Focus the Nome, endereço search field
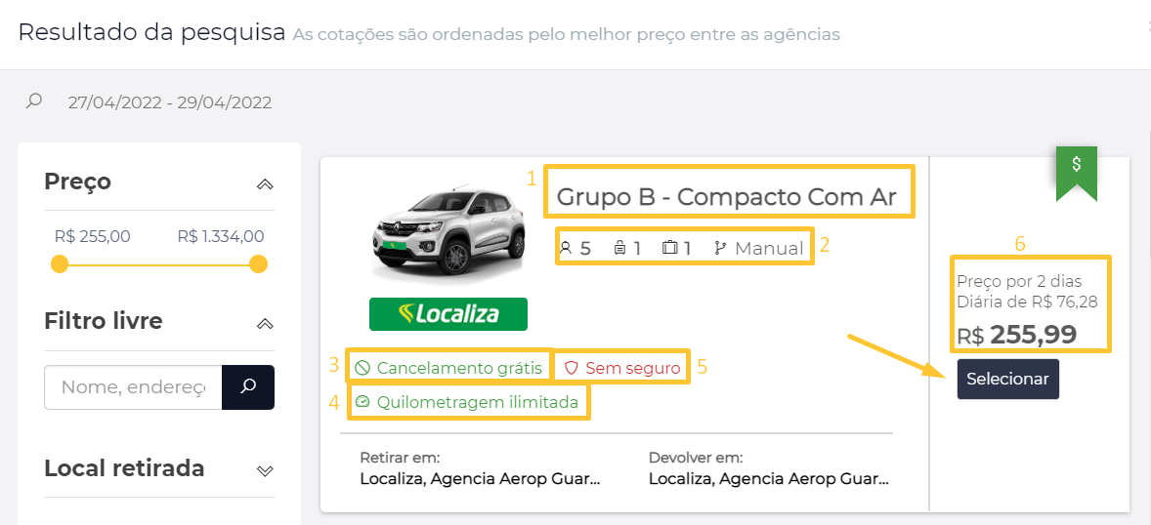Screen dimensions: 1151x525 point(133,386)
